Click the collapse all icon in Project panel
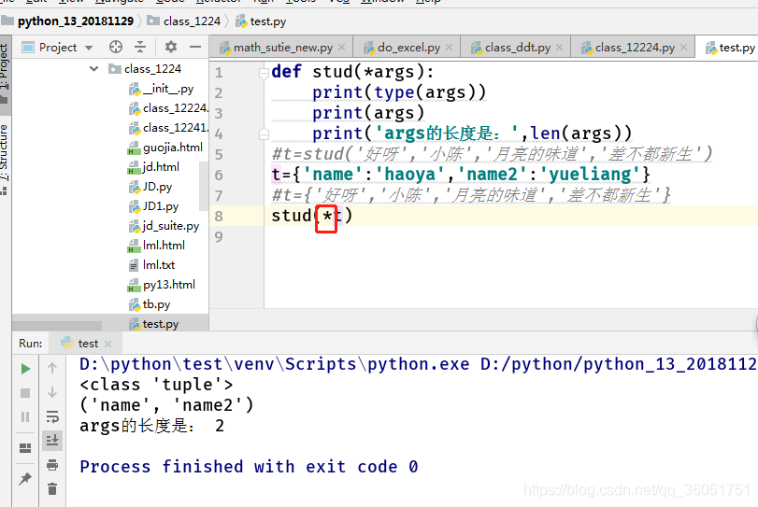758x507 pixels. click(x=140, y=47)
